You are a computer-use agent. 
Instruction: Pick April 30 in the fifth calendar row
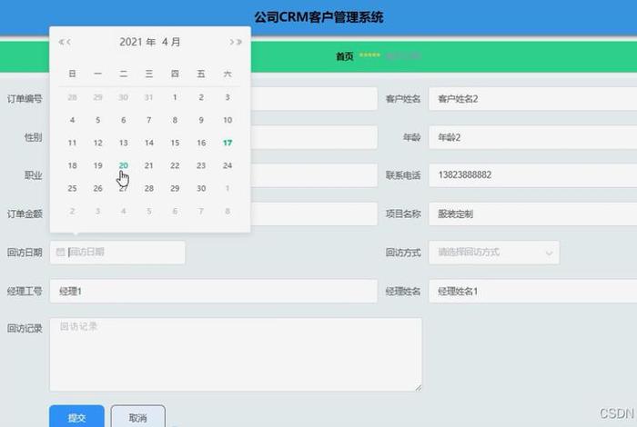coord(201,188)
